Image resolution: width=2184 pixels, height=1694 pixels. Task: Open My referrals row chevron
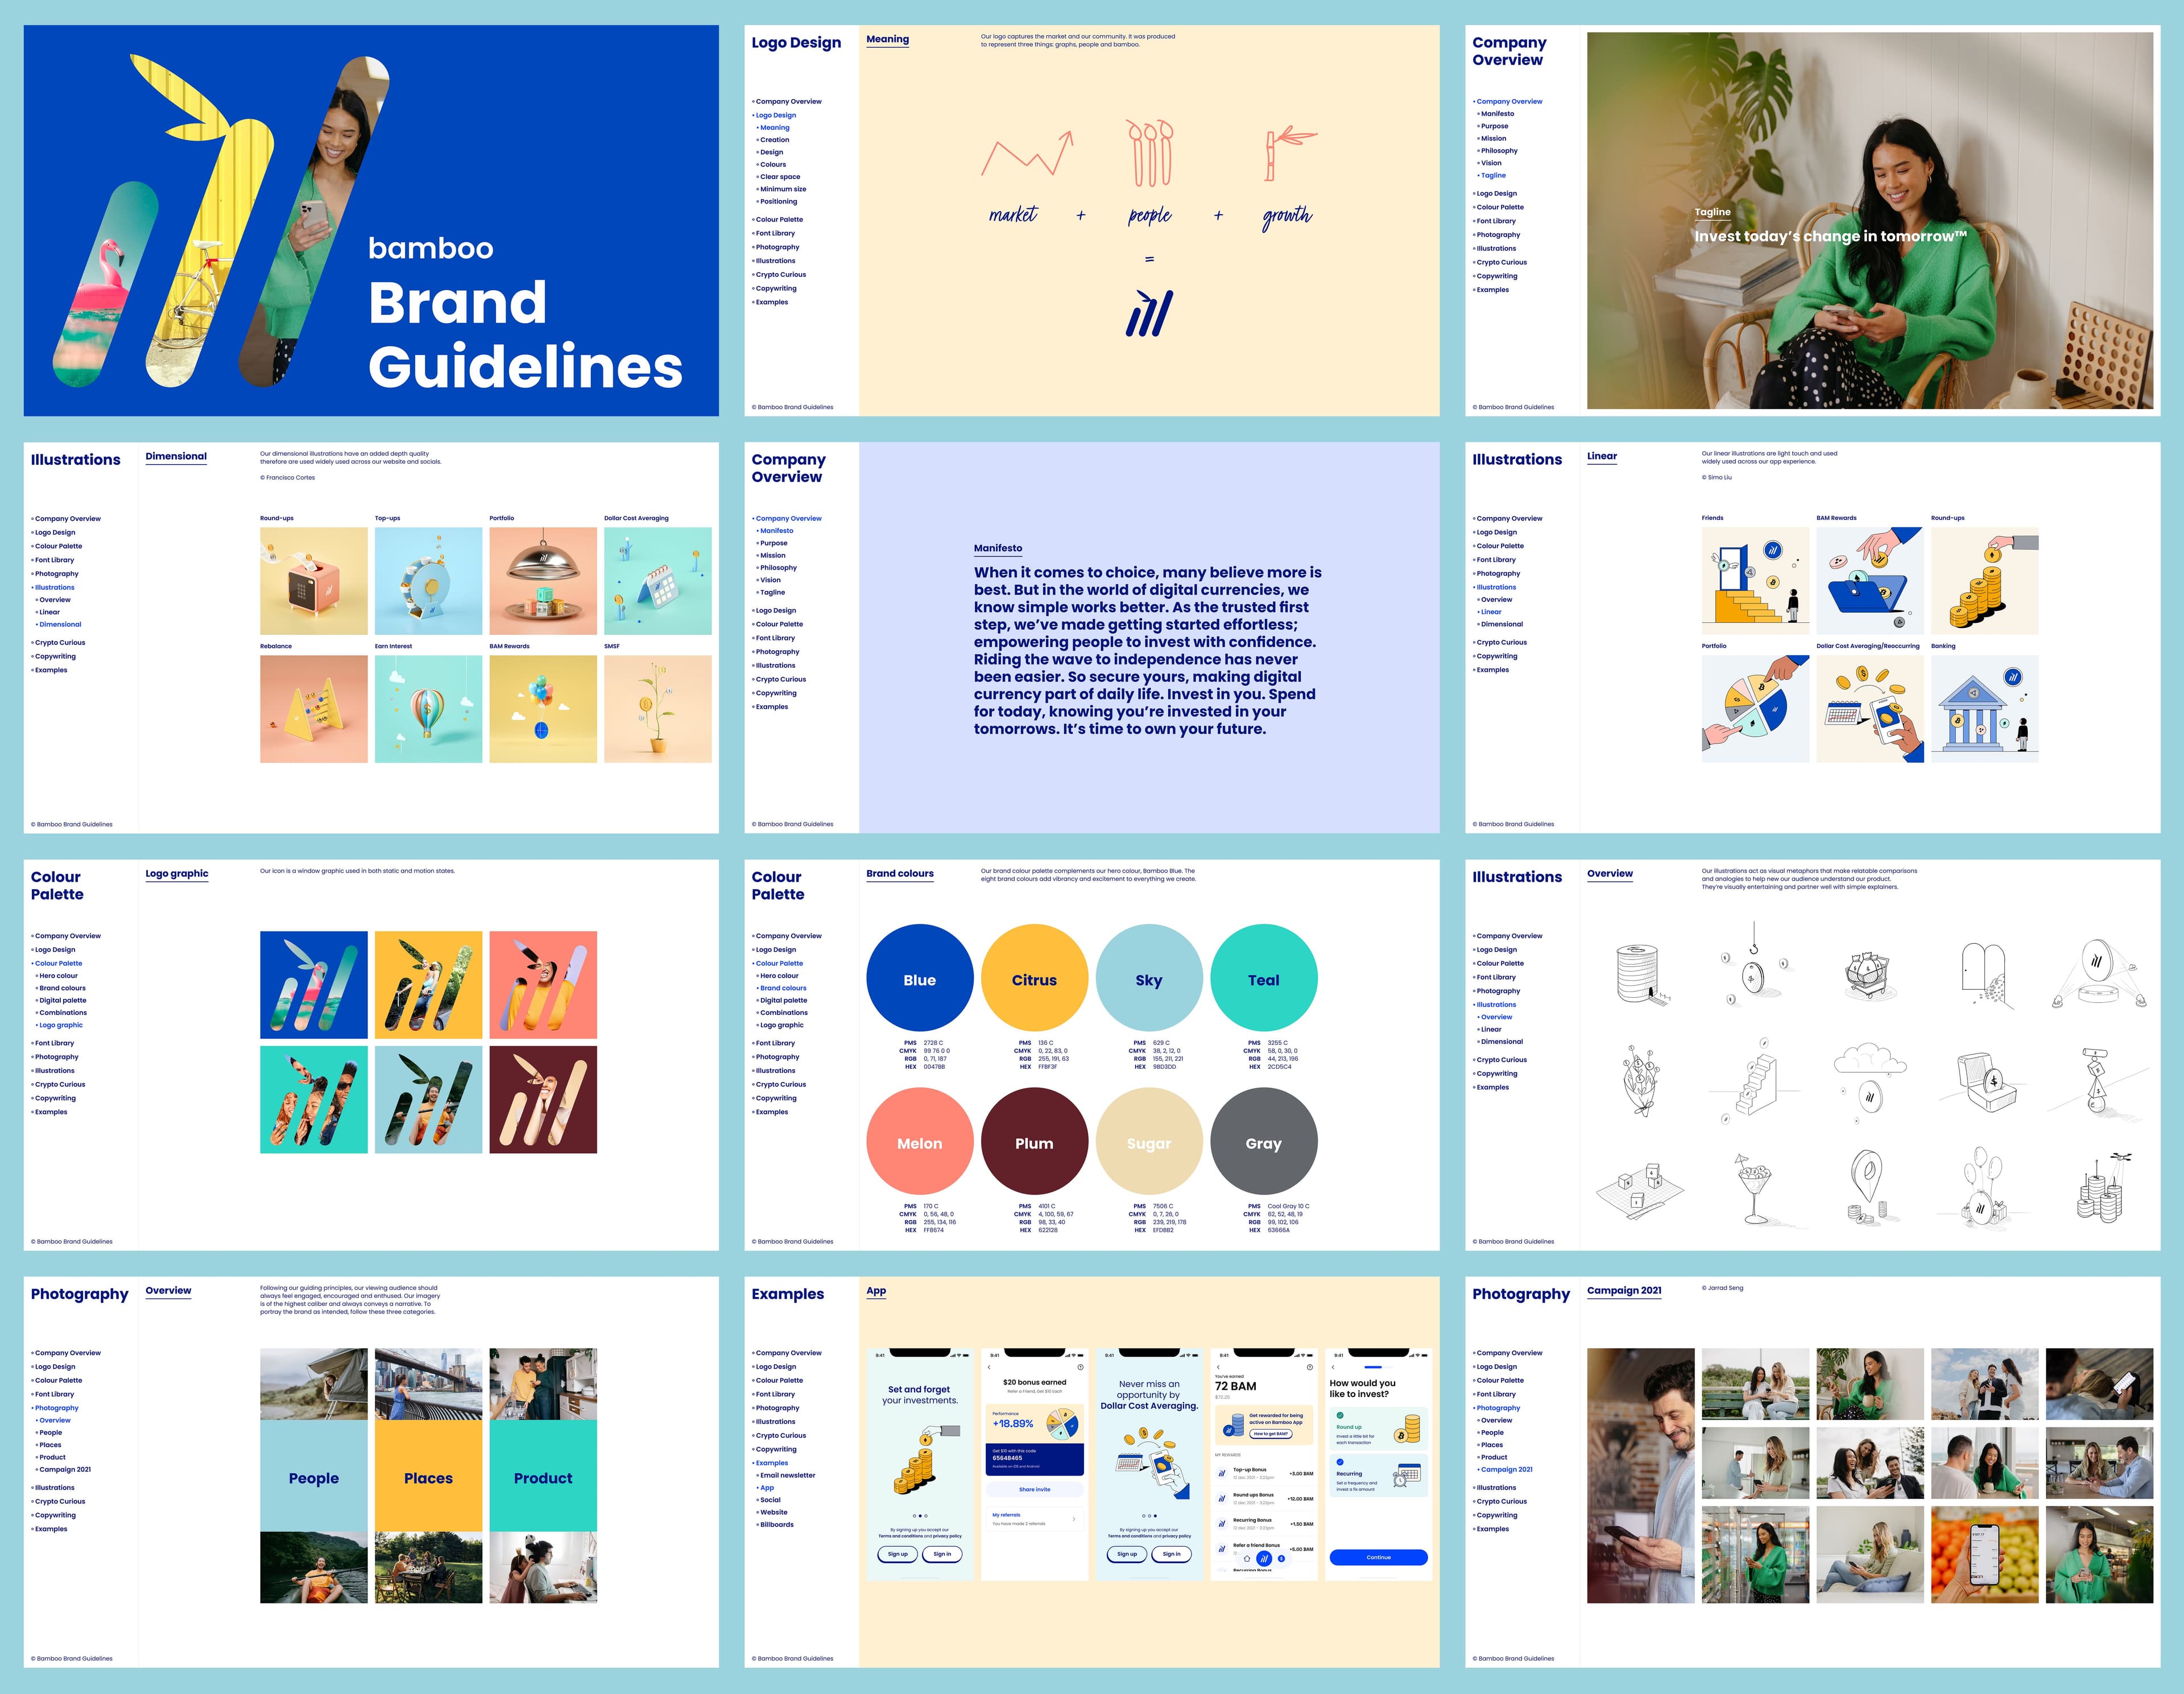click(1074, 1519)
